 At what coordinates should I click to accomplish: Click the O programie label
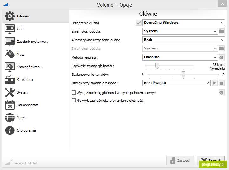click(26, 130)
